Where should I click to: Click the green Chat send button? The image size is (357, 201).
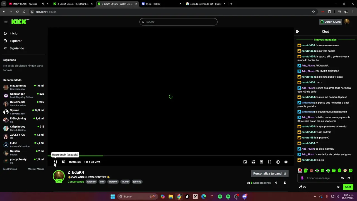tap(348, 187)
